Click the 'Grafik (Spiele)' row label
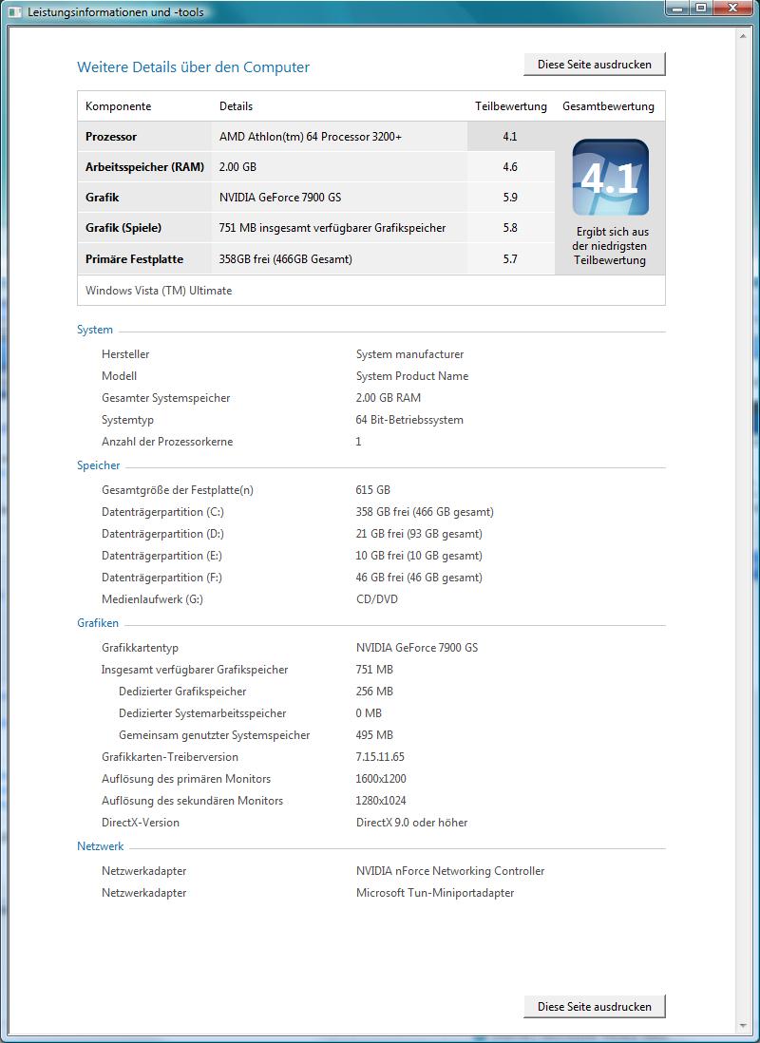Viewport: 760px width, 1043px height. click(123, 228)
